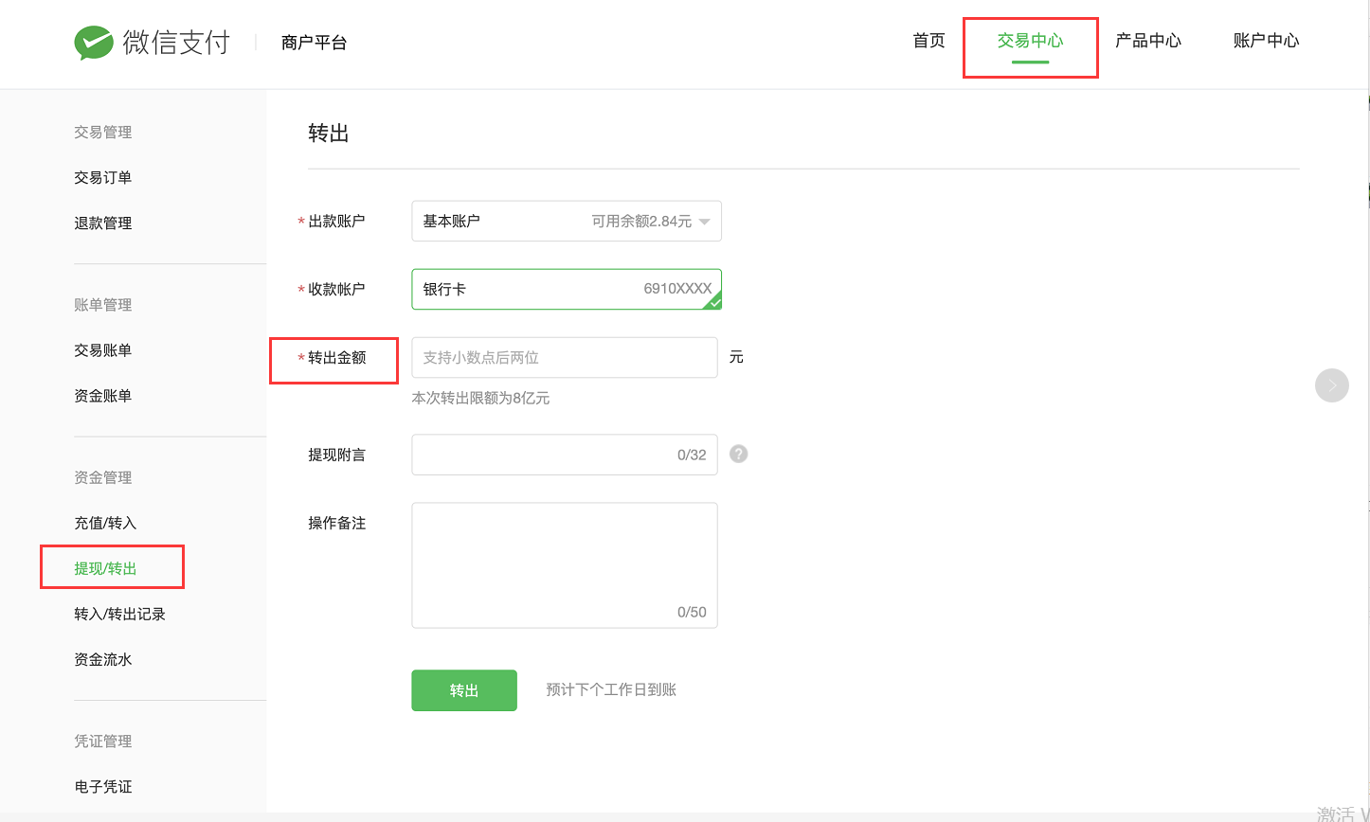
Task: Go to 资金账单 page
Action: pyautogui.click(x=103, y=396)
